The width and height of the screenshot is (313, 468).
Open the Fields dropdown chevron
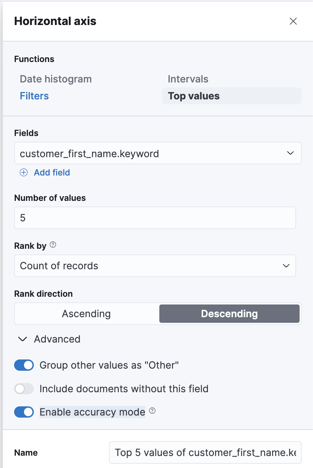coord(290,153)
